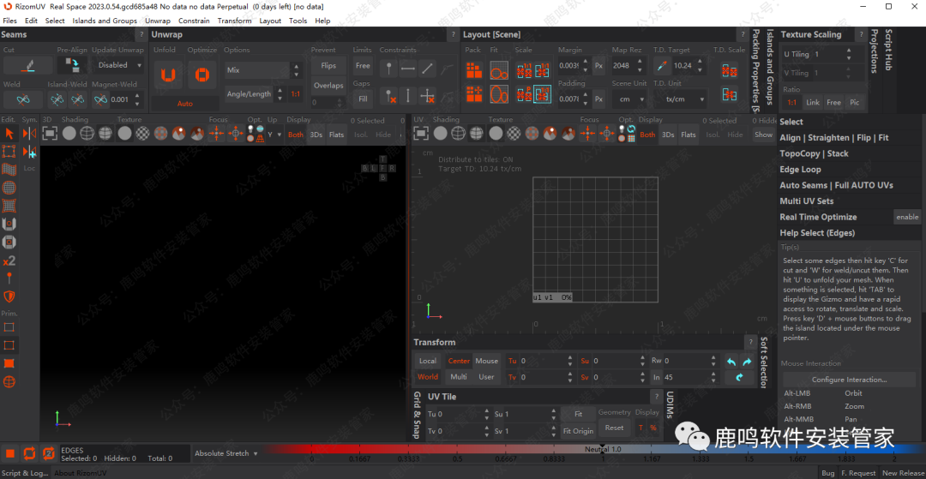The height and width of the screenshot is (479, 926).
Task: Click the Cut seams icon
Action: (x=27, y=65)
